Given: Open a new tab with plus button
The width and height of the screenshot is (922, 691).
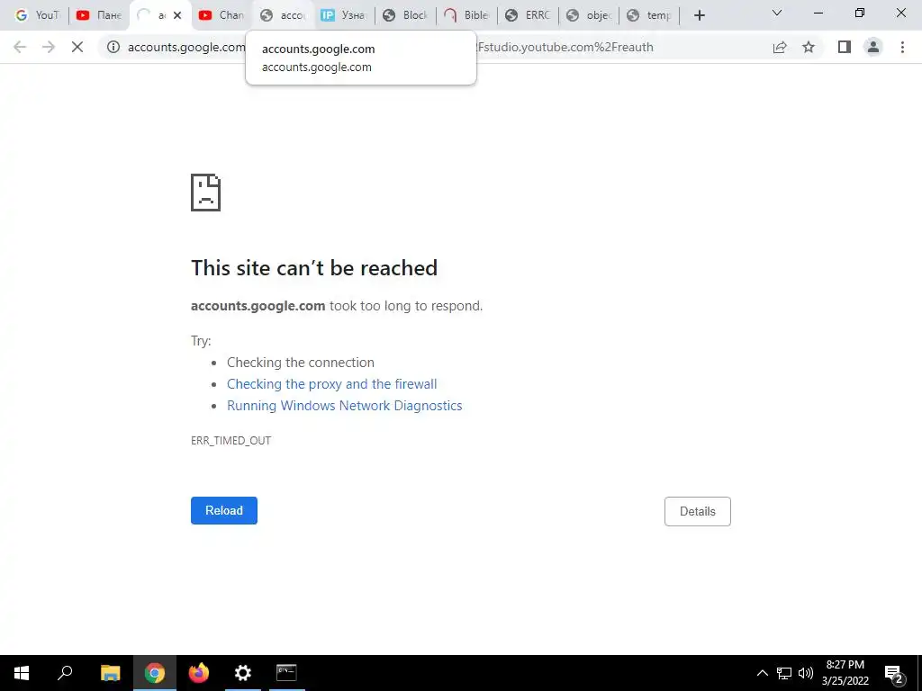Looking at the screenshot, I should point(699,15).
